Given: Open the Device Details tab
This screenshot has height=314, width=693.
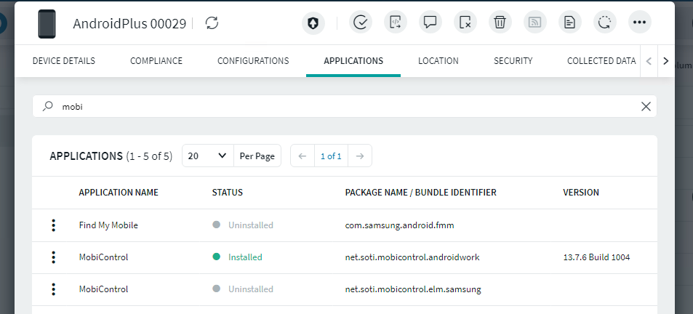Looking at the screenshot, I should (x=64, y=61).
